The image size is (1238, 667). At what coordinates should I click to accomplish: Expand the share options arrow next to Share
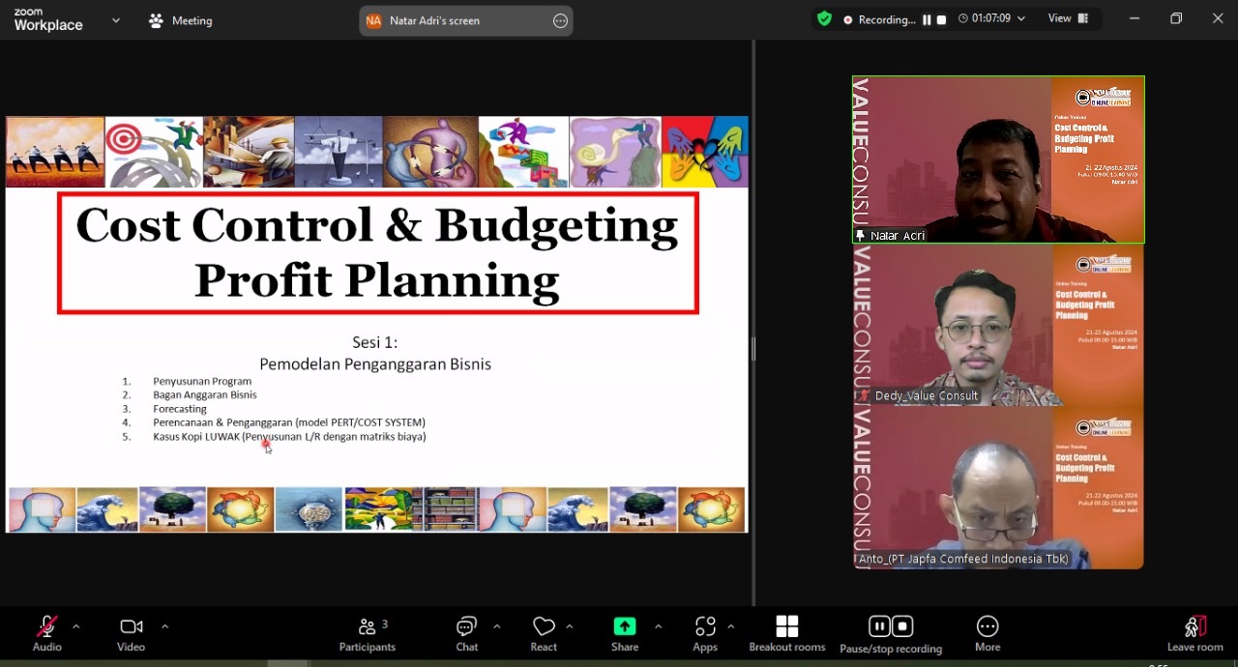658,626
